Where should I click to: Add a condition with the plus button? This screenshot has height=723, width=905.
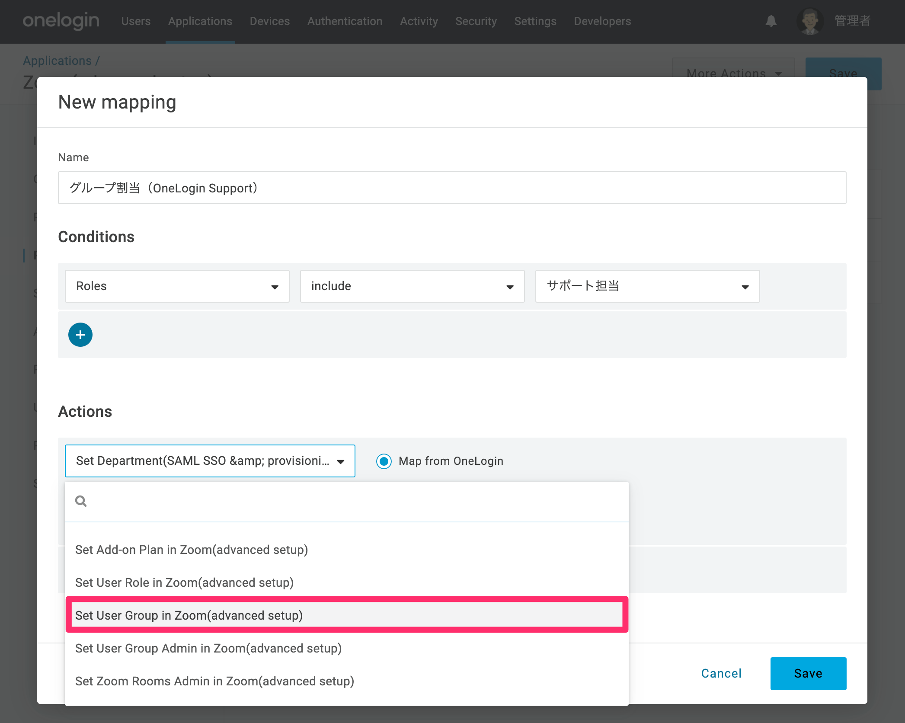(x=80, y=335)
